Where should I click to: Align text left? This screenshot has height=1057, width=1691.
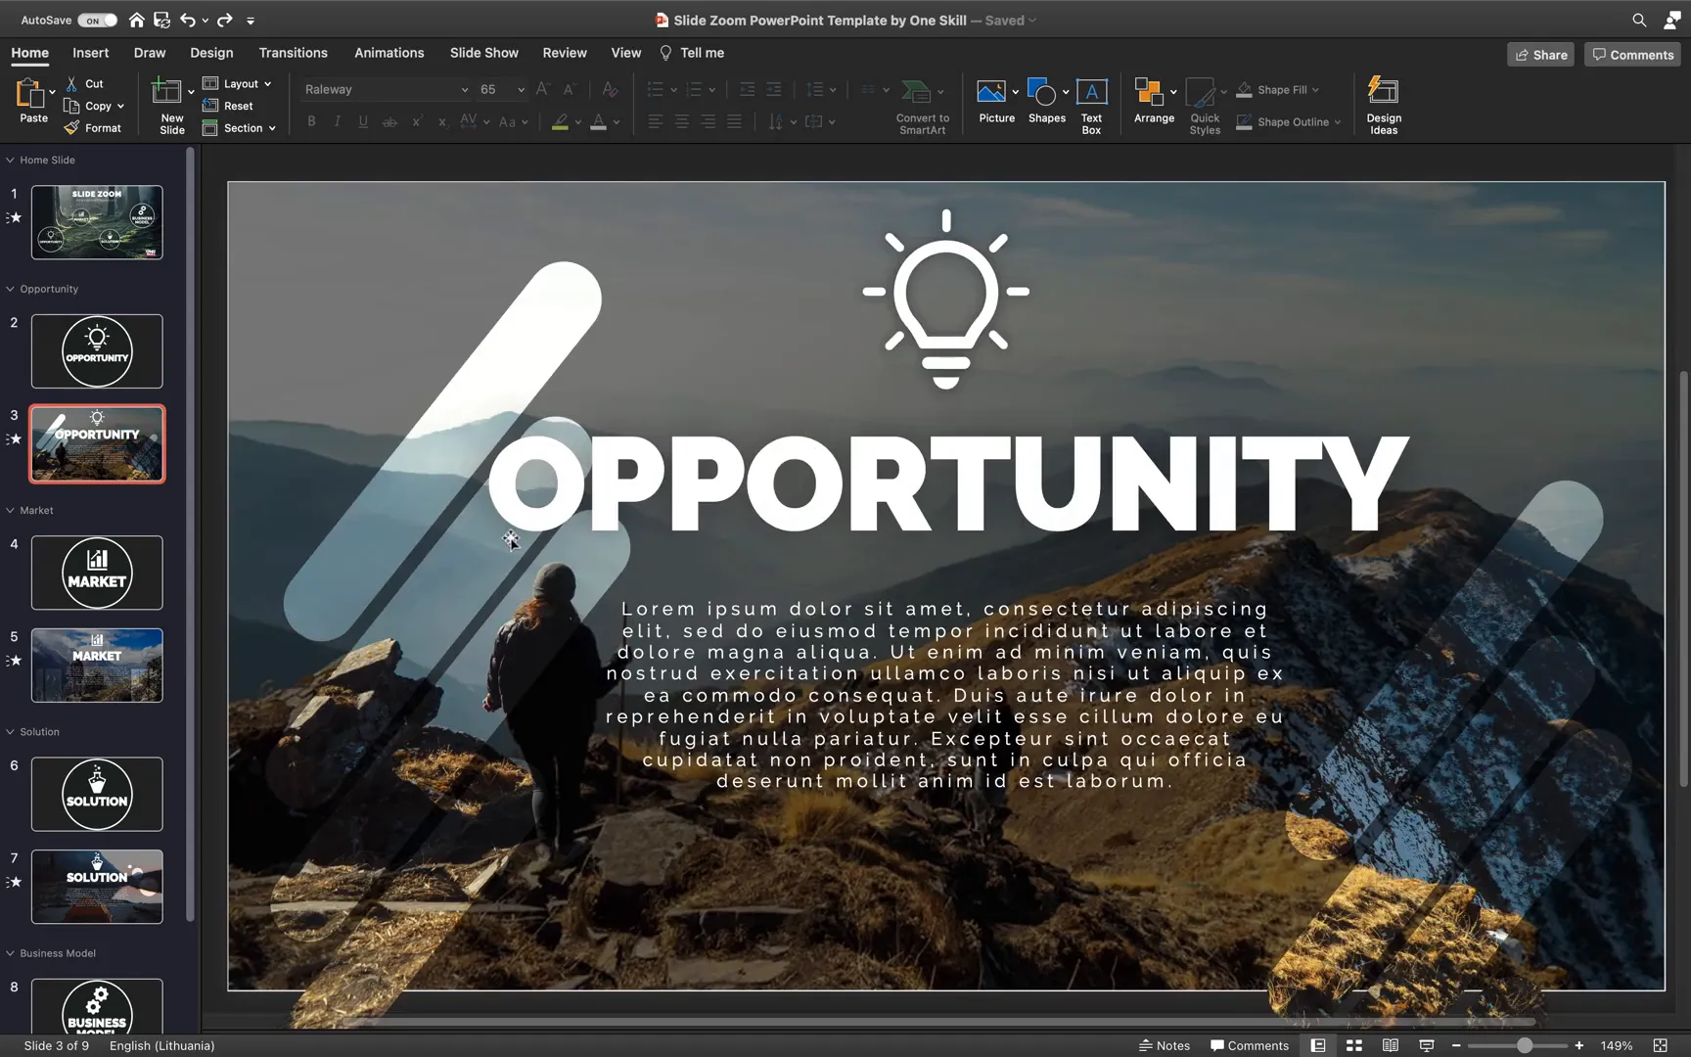[x=655, y=121]
